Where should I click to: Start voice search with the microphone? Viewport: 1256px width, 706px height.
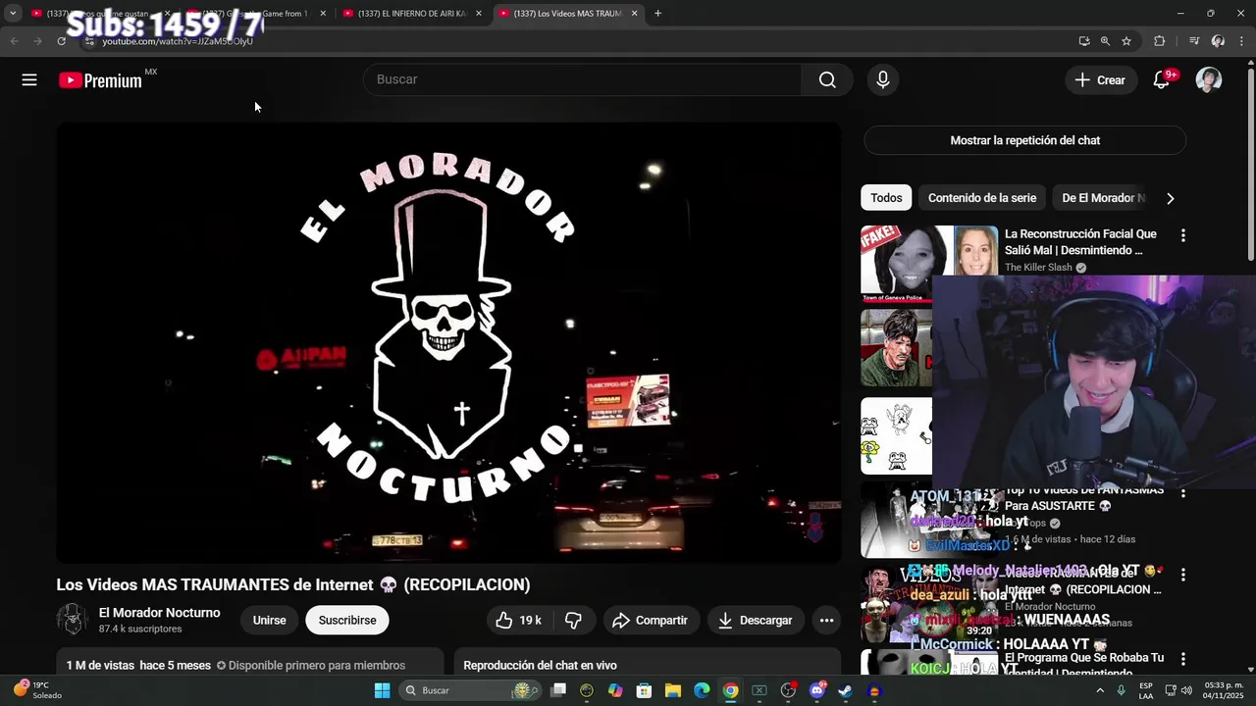point(883,80)
